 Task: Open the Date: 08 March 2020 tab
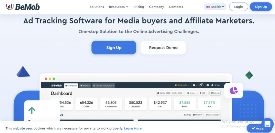click(104, 86)
